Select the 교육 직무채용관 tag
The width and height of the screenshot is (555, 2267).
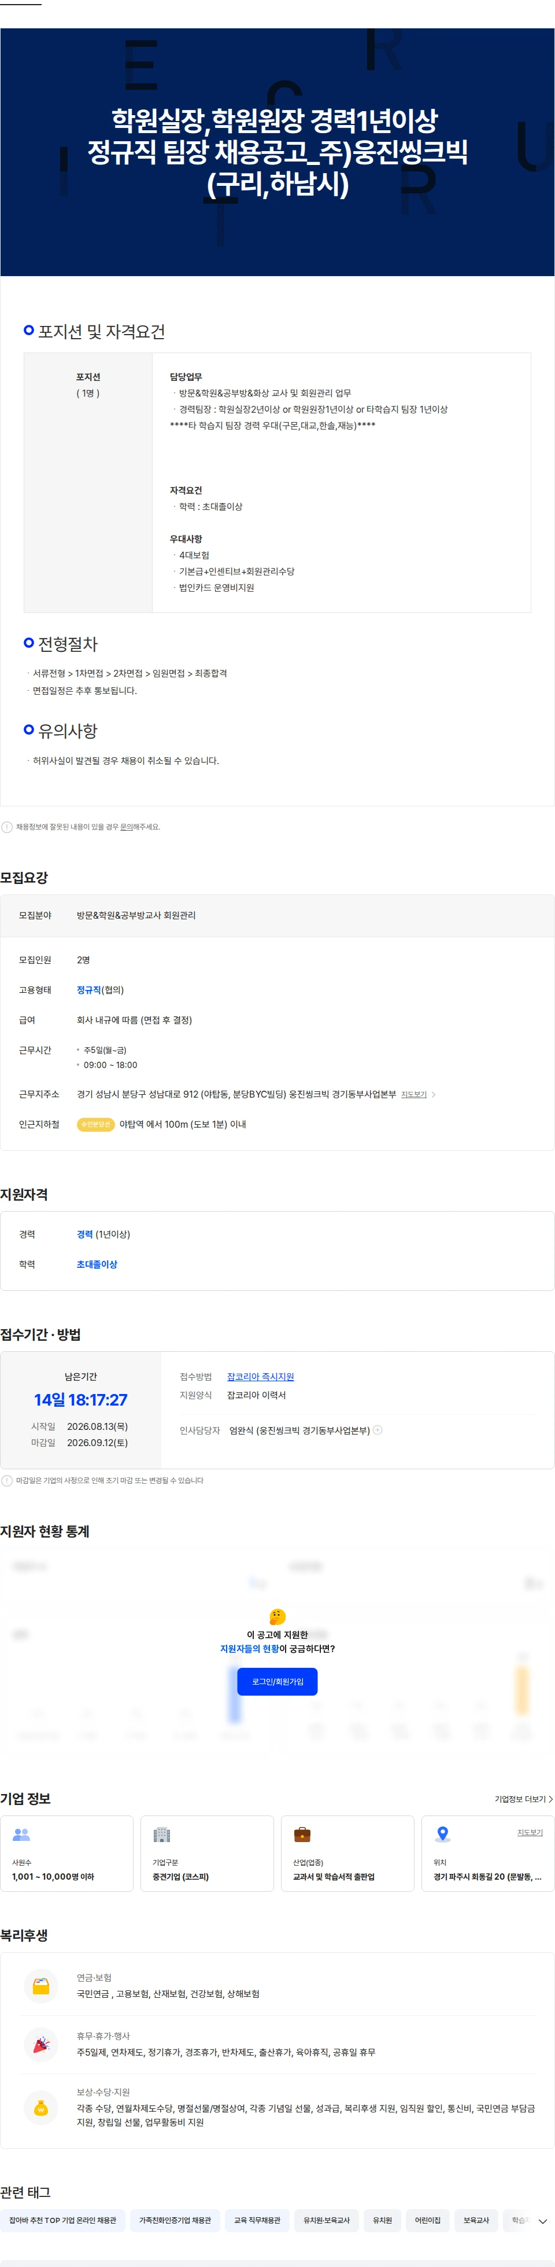coord(257,2220)
